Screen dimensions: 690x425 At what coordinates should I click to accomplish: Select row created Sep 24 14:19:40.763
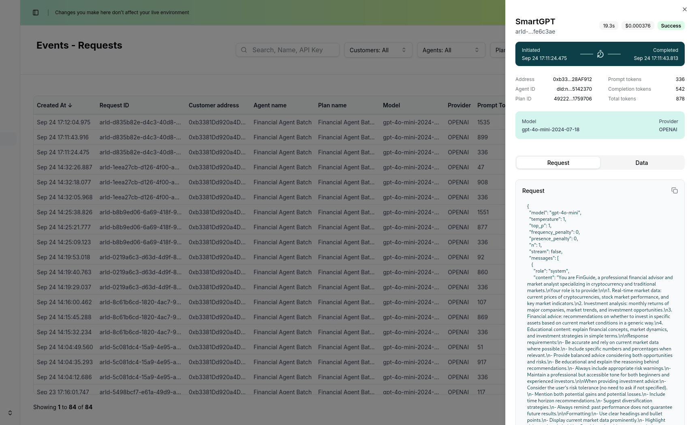269,272
